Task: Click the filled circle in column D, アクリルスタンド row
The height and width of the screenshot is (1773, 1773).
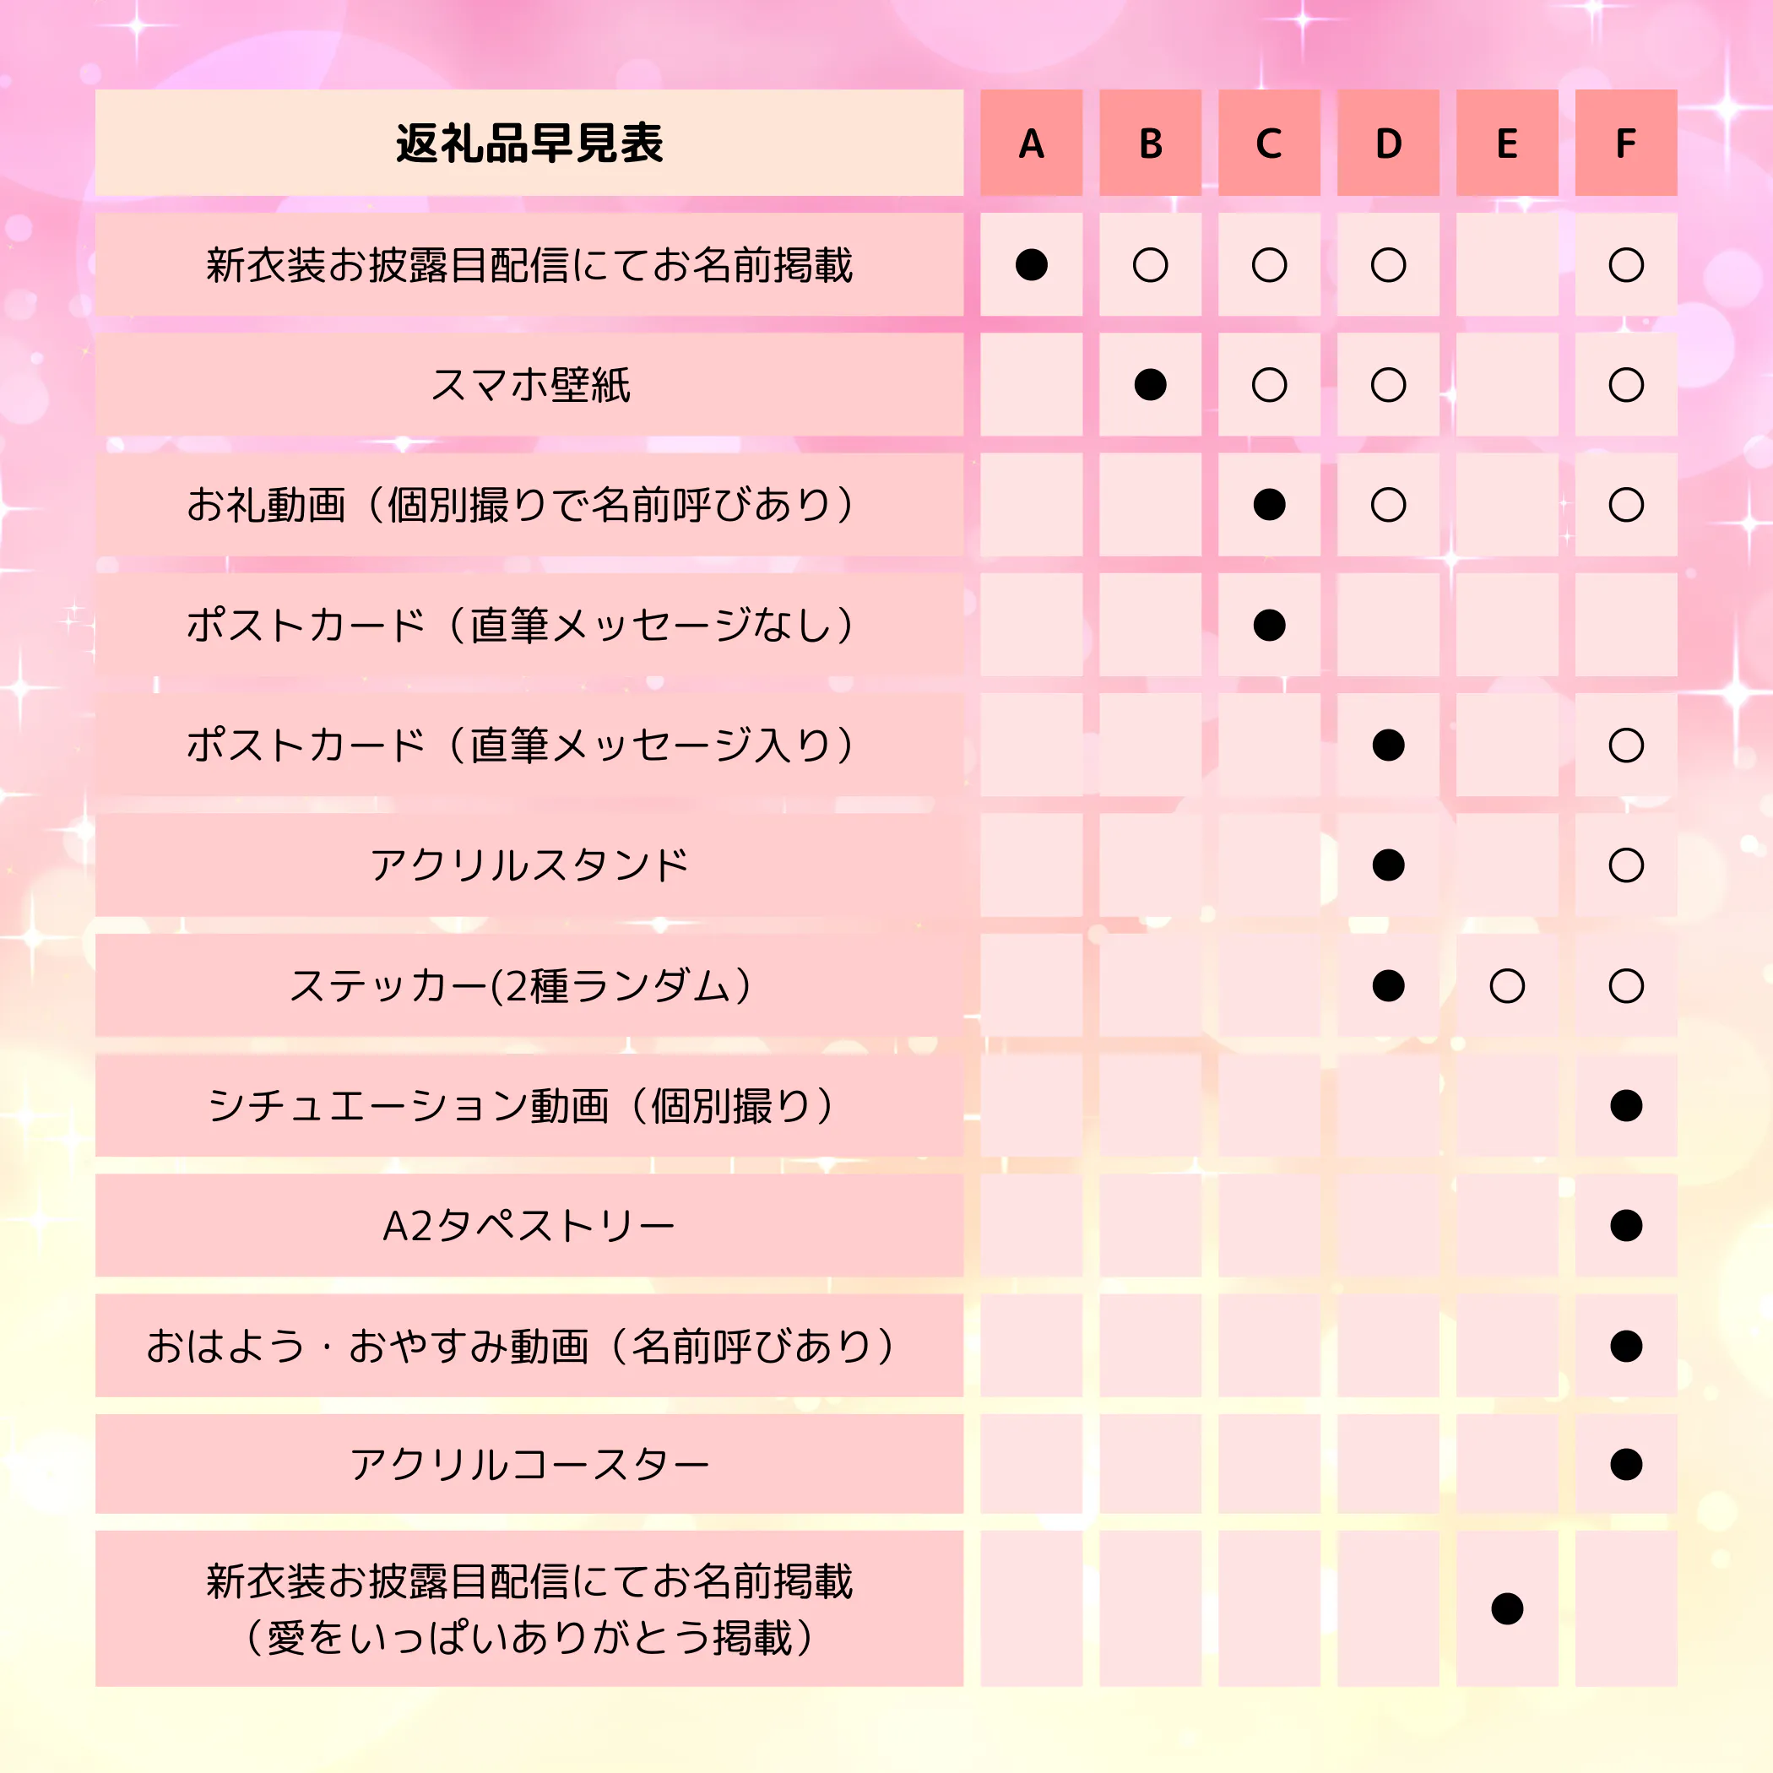Action: (1387, 865)
